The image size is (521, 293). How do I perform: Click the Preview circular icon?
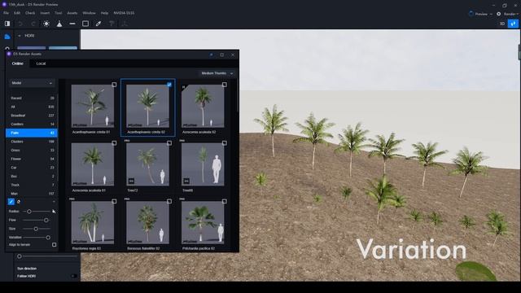471,14
